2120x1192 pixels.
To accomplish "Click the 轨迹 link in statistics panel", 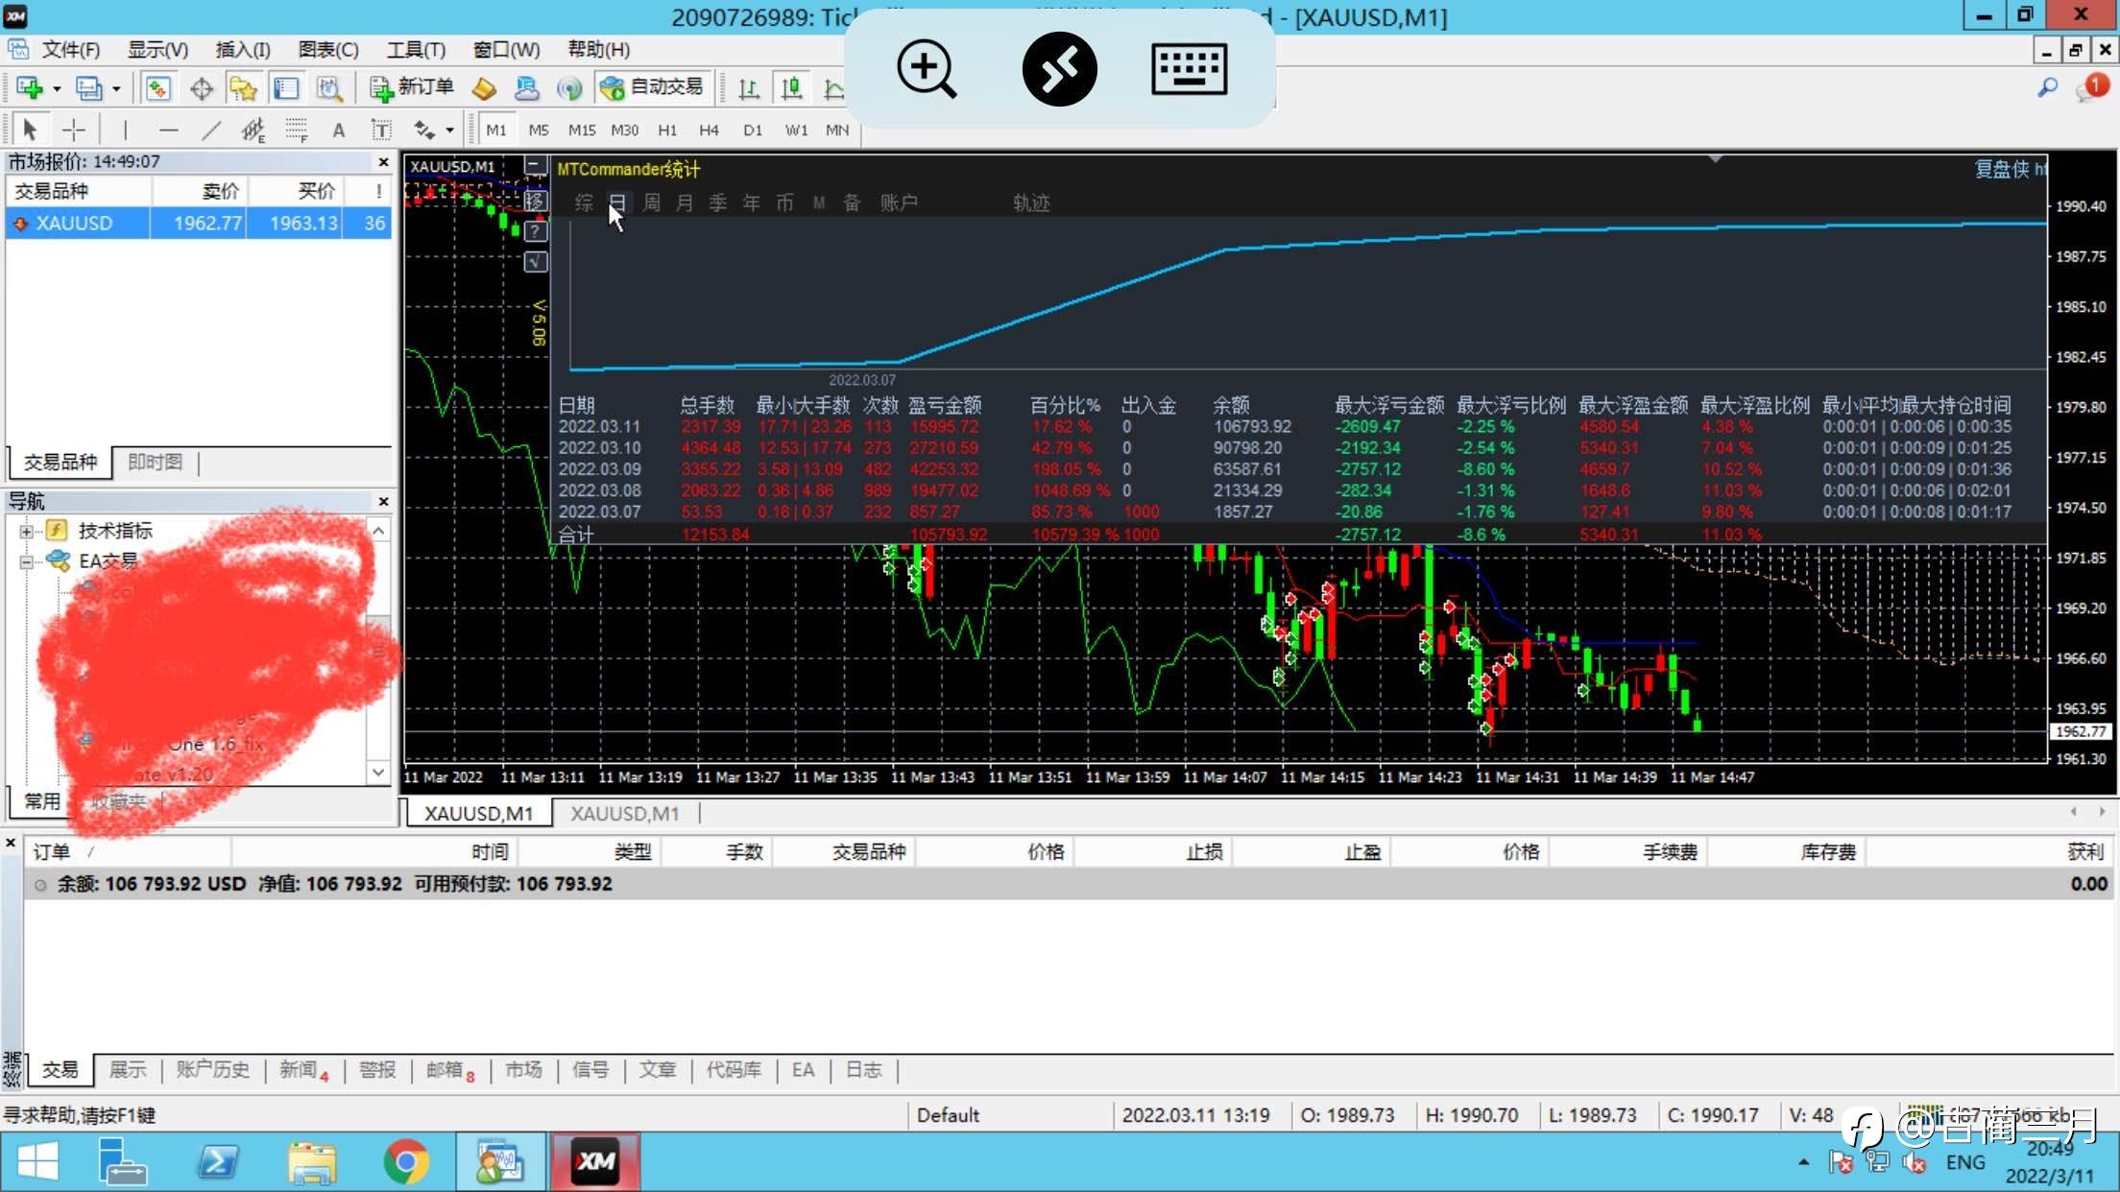I will [x=1031, y=203].
